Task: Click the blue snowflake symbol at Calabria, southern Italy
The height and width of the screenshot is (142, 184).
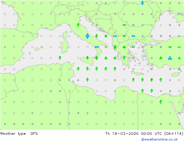Action: coord(97,47)
